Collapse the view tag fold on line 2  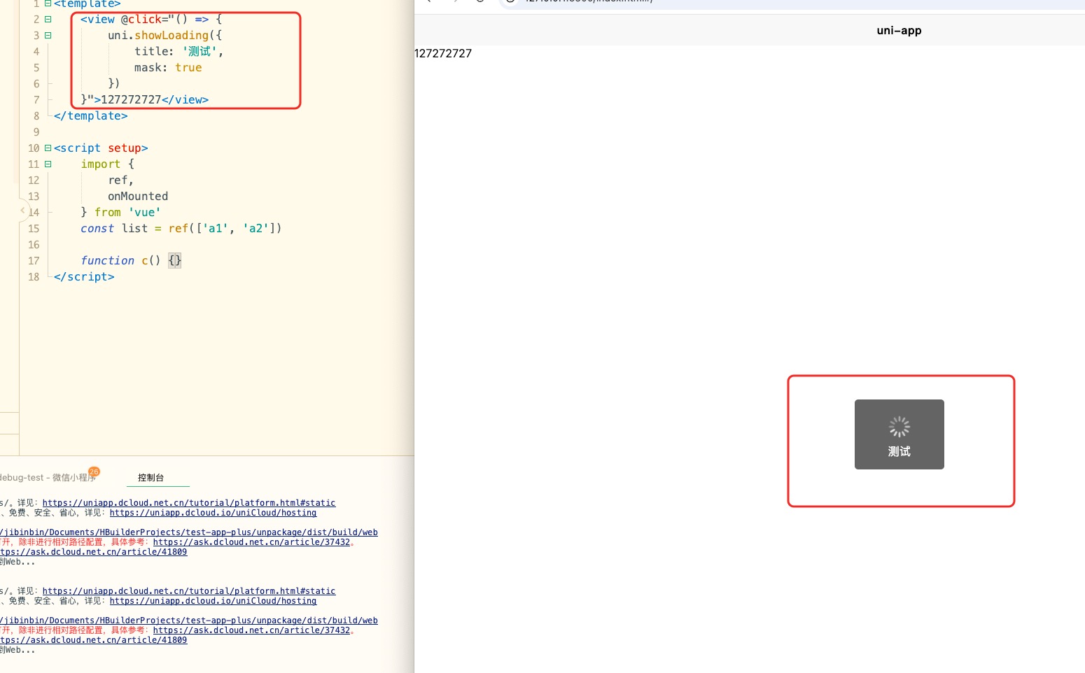point(48,20)
